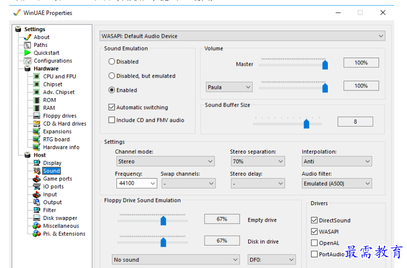Click the Paths page icon
407x268 pixels.
(28, 45)
